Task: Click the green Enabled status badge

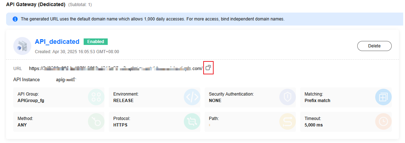Action: coord(96,42)
